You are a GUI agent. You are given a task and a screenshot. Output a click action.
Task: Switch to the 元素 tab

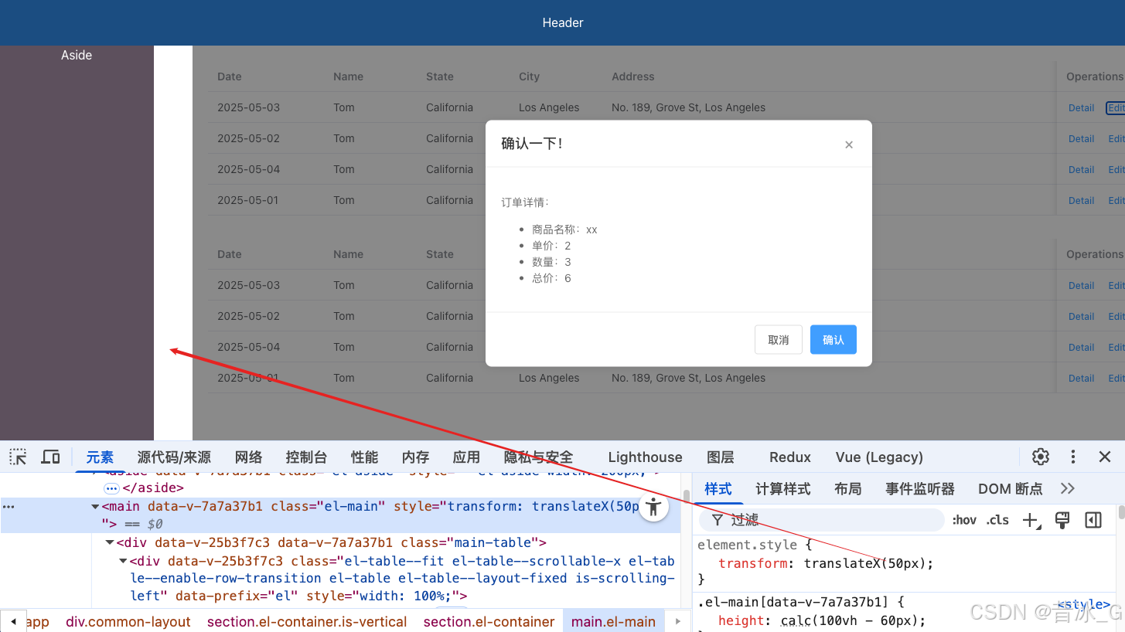(100, 457)
